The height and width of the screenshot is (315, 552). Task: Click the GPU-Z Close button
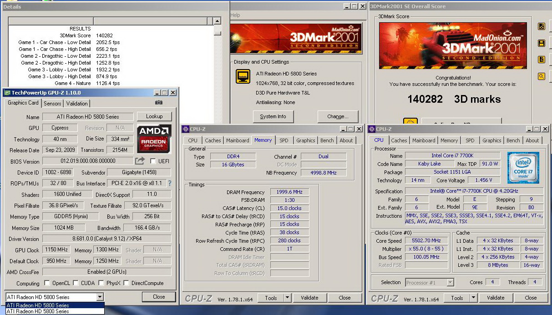[159, 297]
